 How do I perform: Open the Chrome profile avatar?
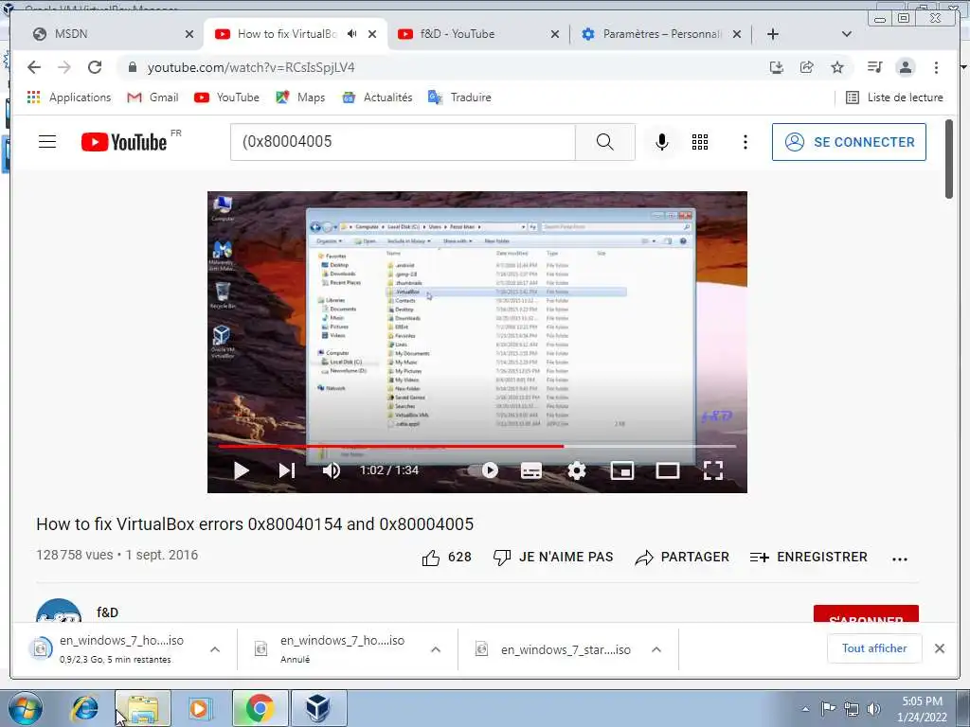click(905, 67)
